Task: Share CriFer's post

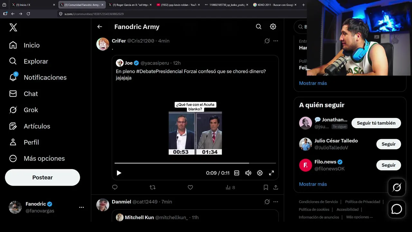Action: tap(276, 187)
